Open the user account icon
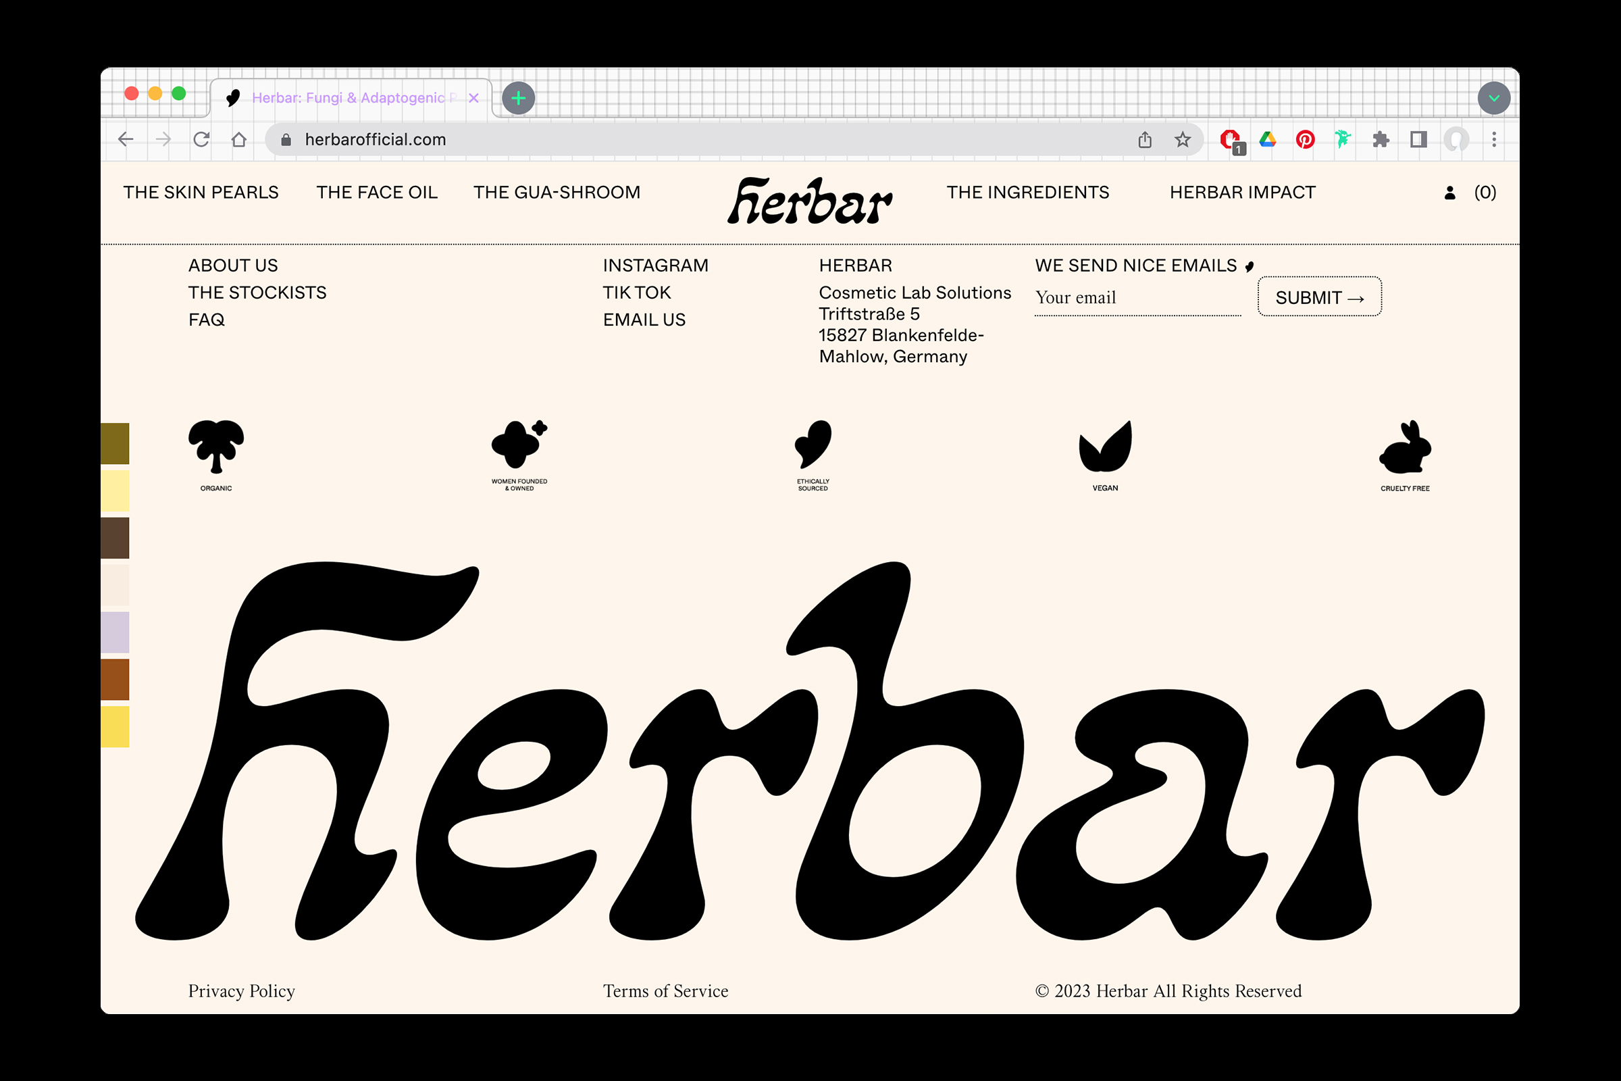The image size is (1621, 1081). click(1449, 193)
